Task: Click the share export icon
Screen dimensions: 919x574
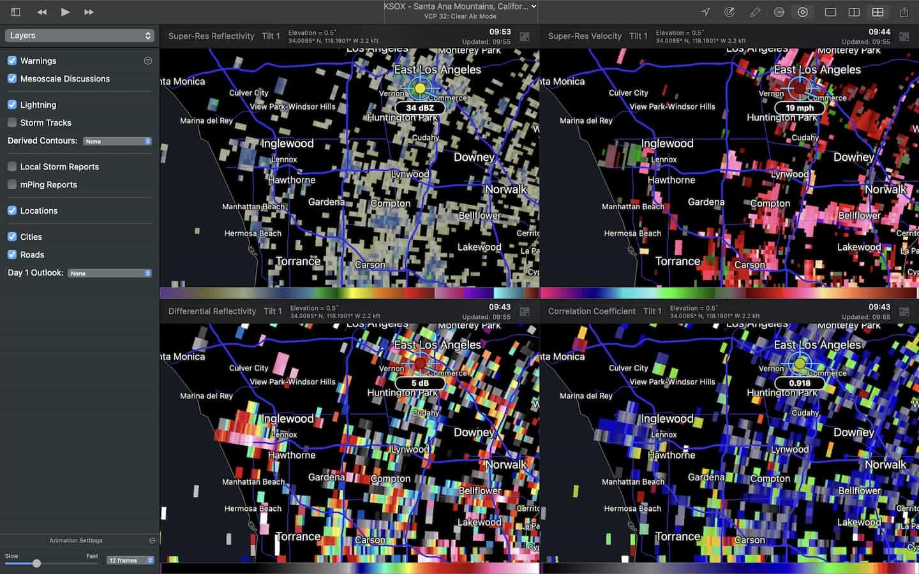Action: click(904, 12)
